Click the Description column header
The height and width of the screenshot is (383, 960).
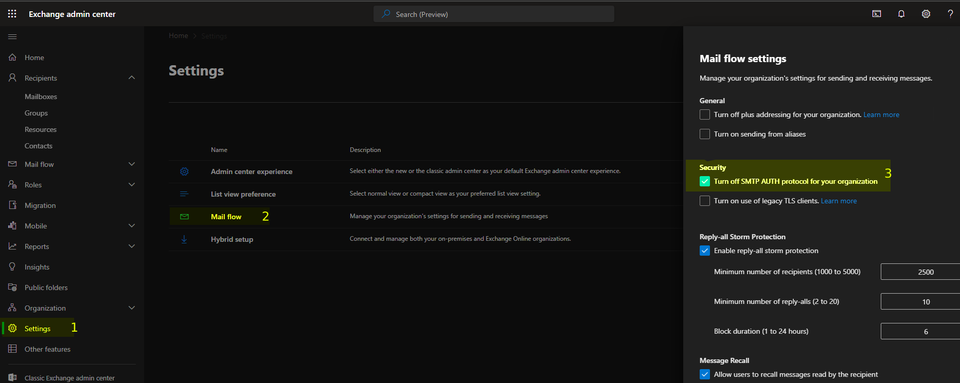coord(365,150)
